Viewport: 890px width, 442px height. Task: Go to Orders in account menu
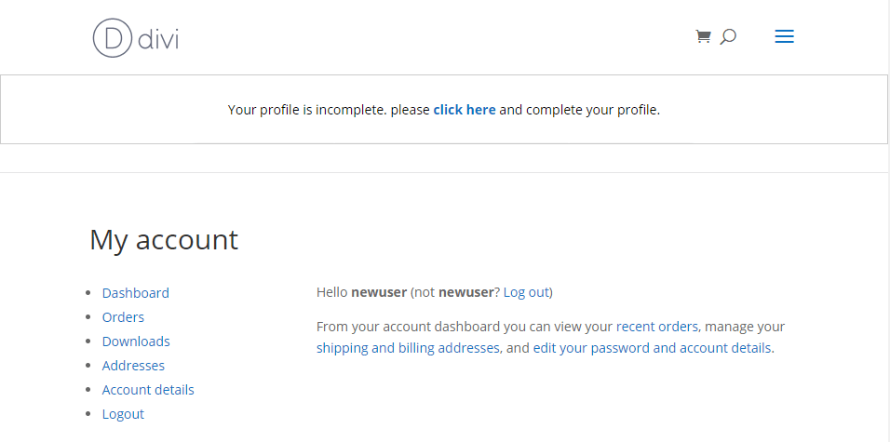tap(123, 317)
